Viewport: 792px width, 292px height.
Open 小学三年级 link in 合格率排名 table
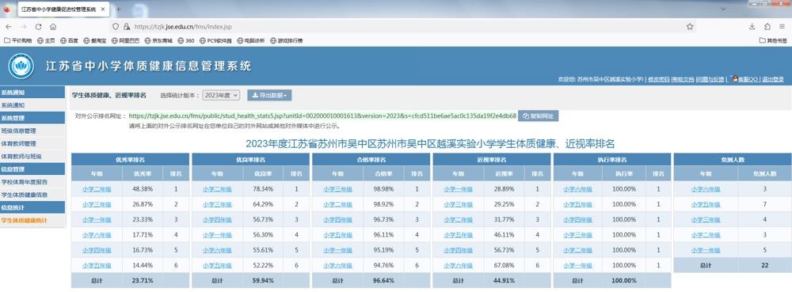(x=338, y=189)
